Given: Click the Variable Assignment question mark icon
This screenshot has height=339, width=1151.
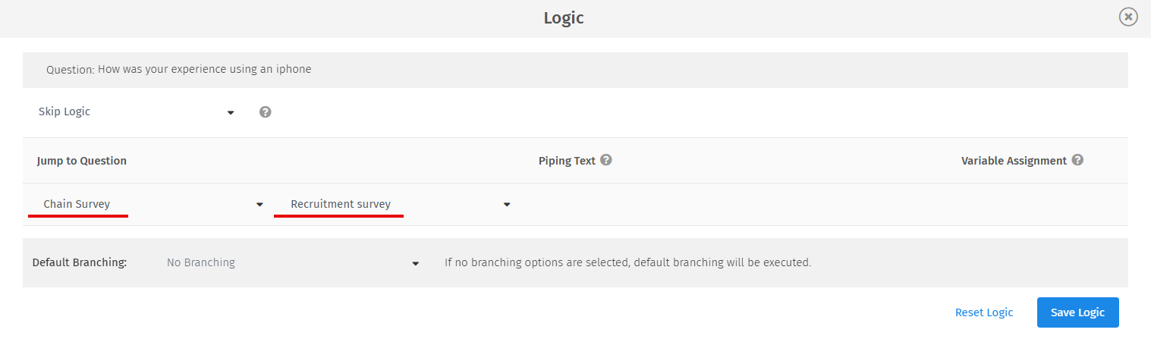Looking at the screenshot, I should [1077, 160].
